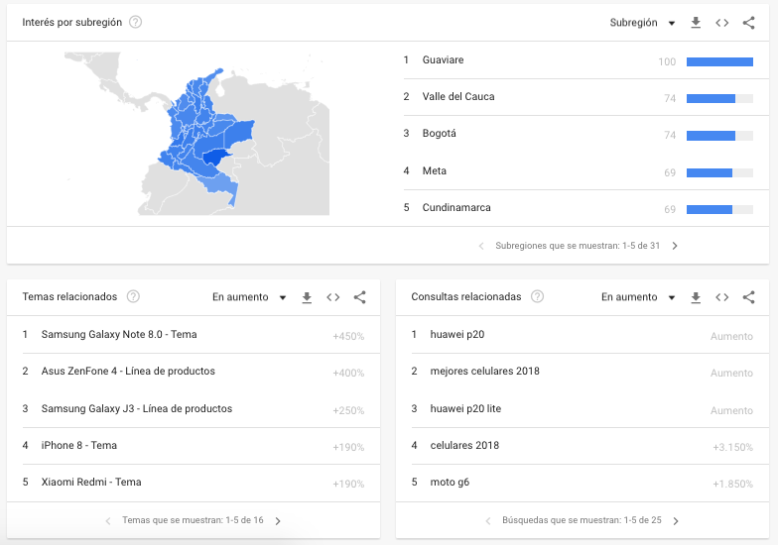Click the Bogotá interest bar
778x545 pixels.
pos(720,135)
